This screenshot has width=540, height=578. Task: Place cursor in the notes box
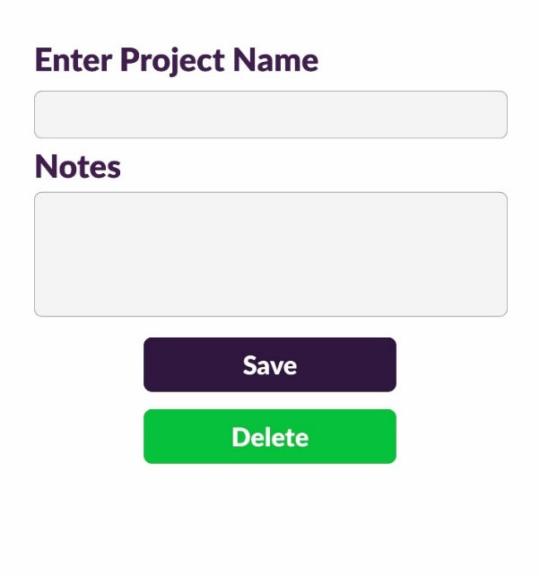pyautogui.click(x=270, y=254)
